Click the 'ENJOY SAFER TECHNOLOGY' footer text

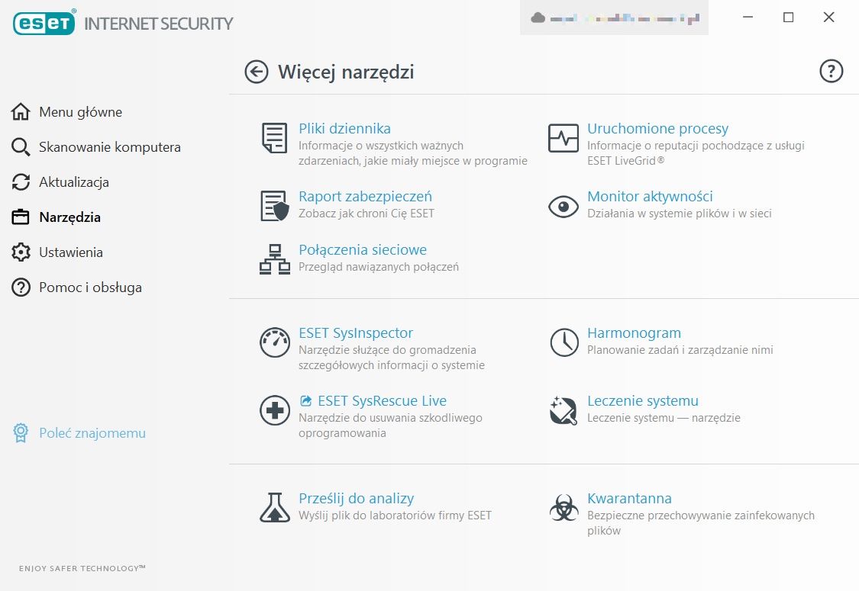click(x=82, y=569)
